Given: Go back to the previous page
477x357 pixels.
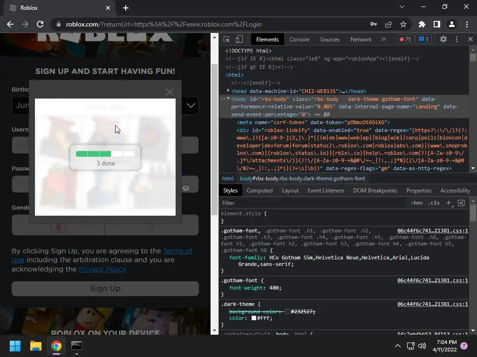Looking at the screenshot, I should pos(10,24).
